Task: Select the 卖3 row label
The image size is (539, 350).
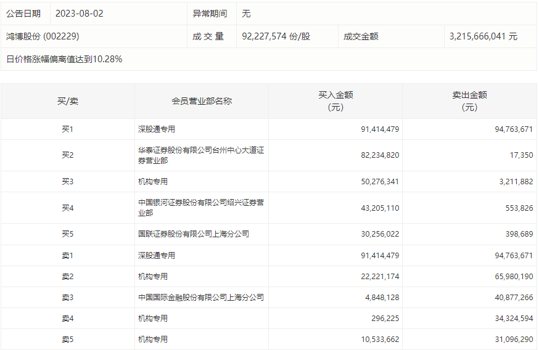Action: [x=68, y=298]
